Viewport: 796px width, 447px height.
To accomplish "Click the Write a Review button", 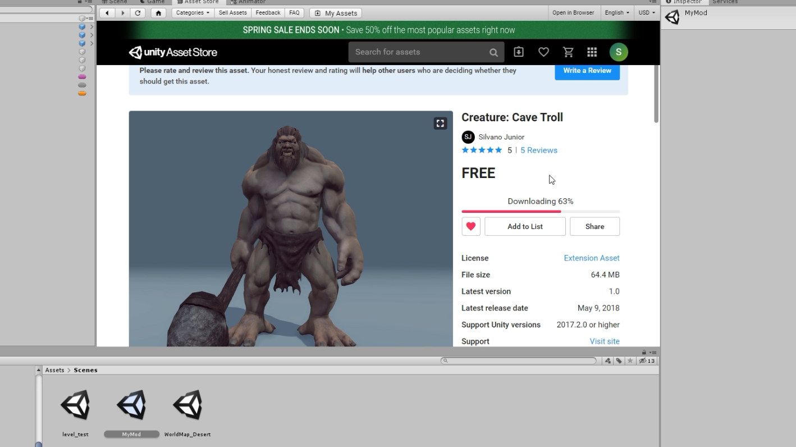I will (587, 71).
